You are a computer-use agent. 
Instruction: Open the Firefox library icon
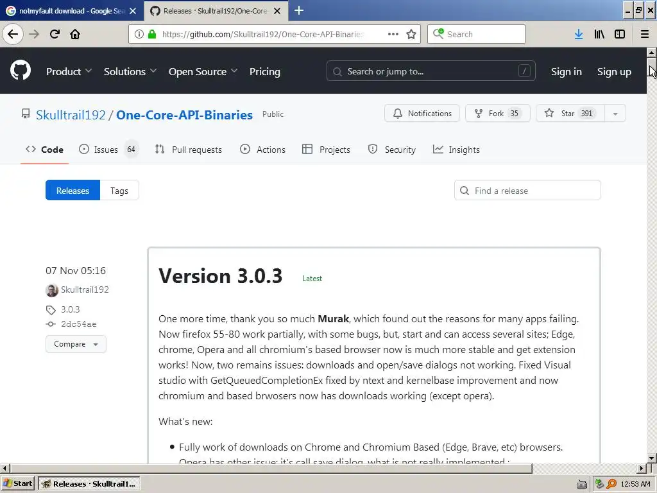point(599,34)
